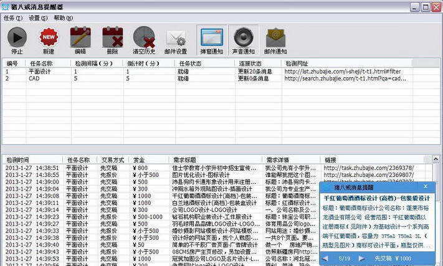
Task: Open link task.zhubajie.com/2369807/
Action: 369,175
